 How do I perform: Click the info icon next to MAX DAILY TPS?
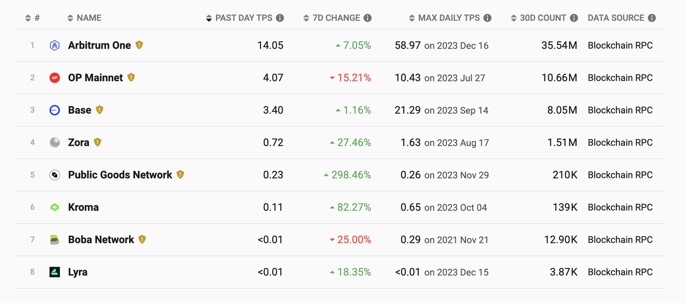[x=487, y=18]
